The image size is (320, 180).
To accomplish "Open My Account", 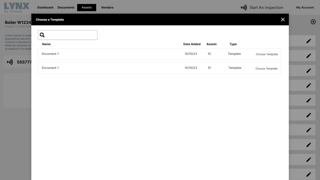I will click(305, 7).
